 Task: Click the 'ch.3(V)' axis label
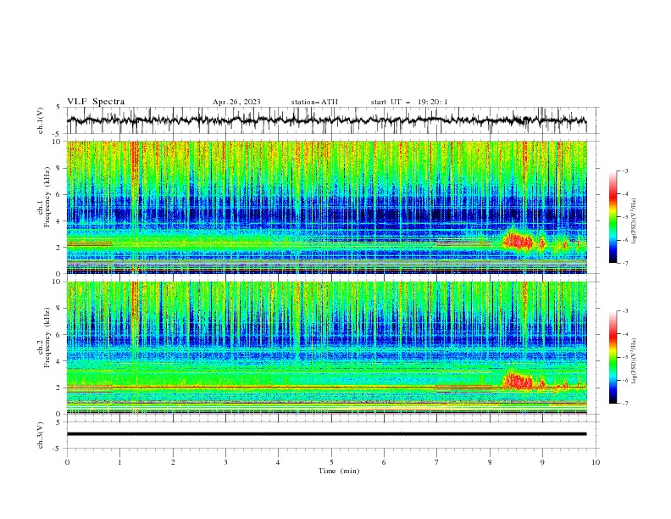[x=41, y=435]
